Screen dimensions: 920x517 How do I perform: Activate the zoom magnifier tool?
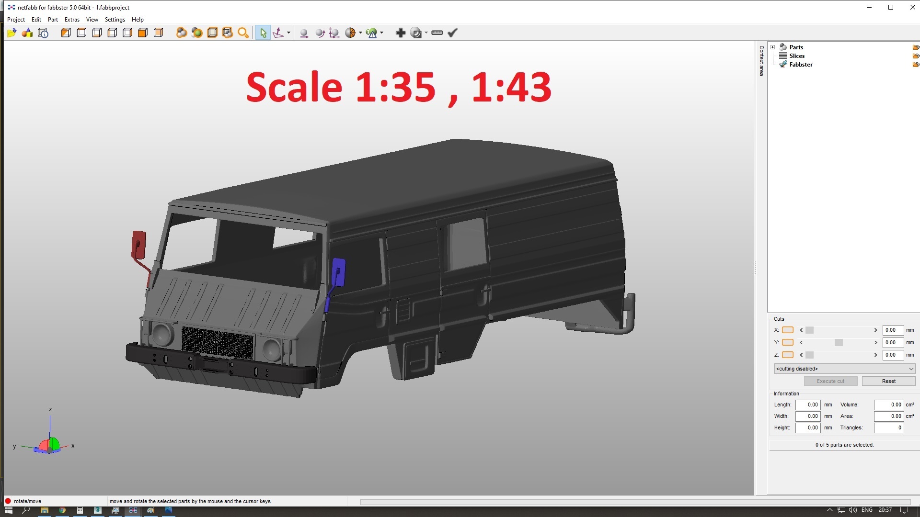pos(243,33)
